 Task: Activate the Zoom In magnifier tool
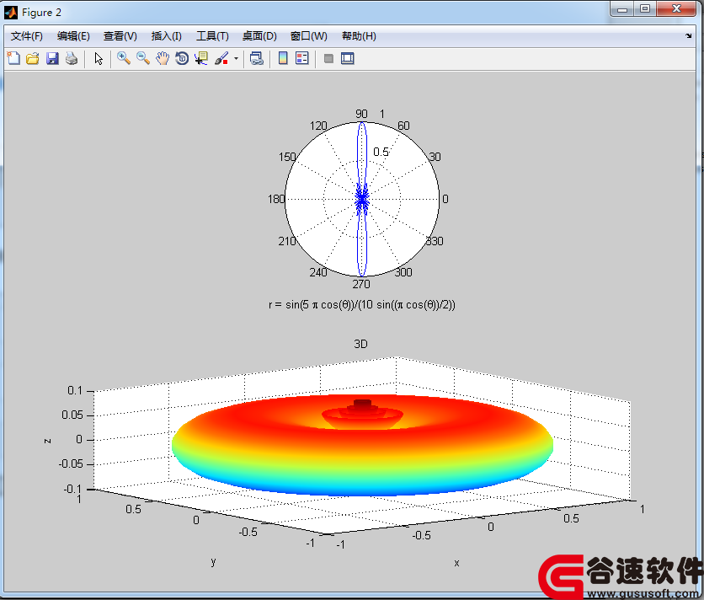coord(124,58)
